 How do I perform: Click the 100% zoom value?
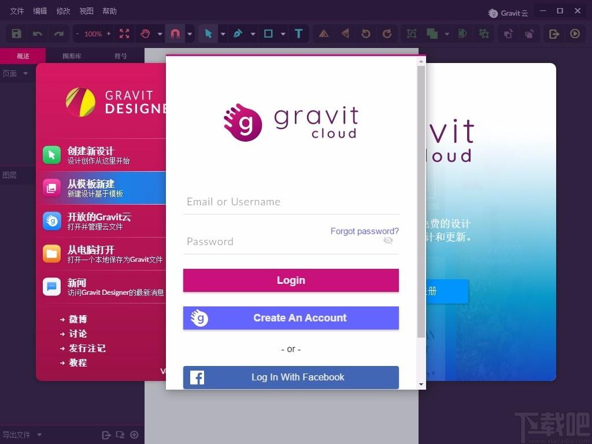(93, 34)
